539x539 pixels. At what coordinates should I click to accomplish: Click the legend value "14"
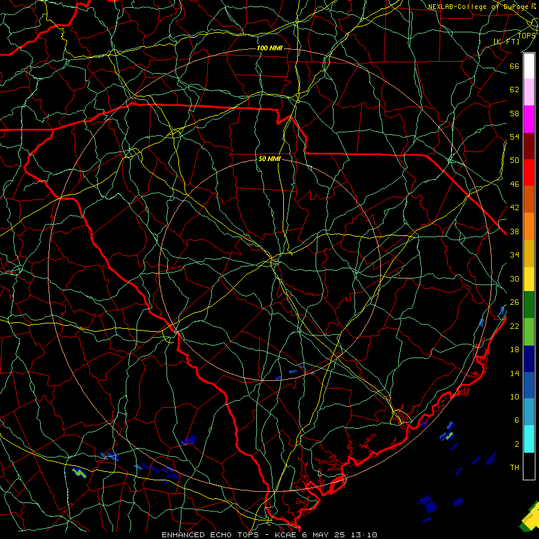pyautogui.click(x=514, y=373)
